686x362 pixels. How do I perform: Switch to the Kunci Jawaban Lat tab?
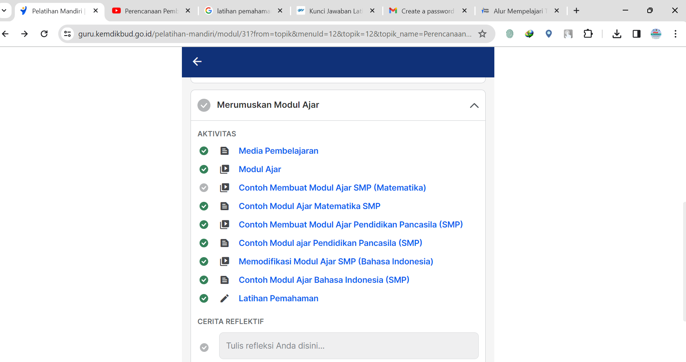pyautogui.click(x=335, y=11)
